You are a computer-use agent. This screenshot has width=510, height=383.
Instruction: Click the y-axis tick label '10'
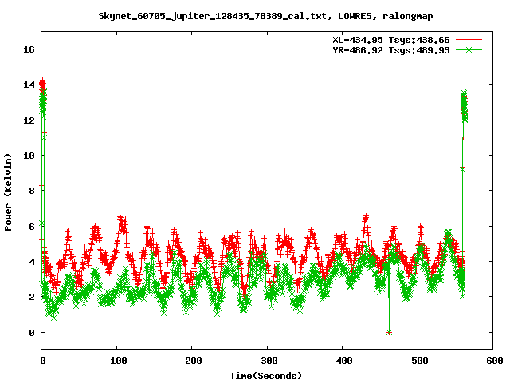click(x=29, y=156)
